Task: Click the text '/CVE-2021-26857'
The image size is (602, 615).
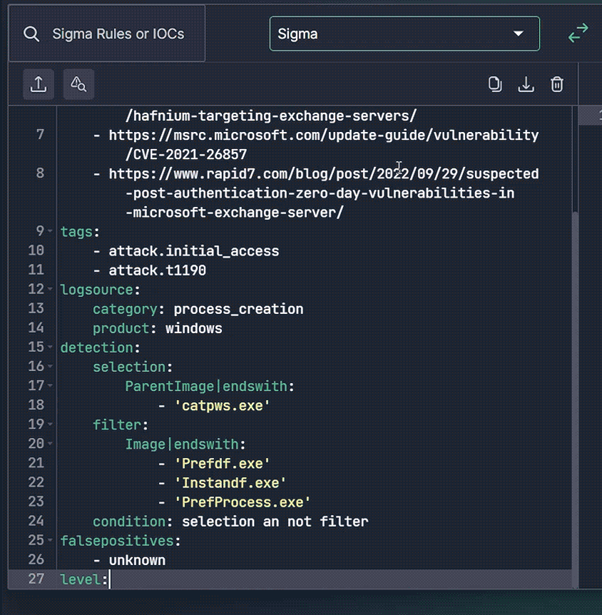Action: 186,155
